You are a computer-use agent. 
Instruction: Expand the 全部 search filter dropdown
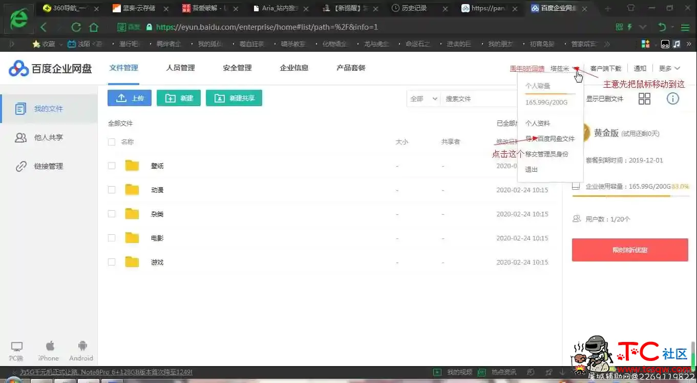(424, 98)
